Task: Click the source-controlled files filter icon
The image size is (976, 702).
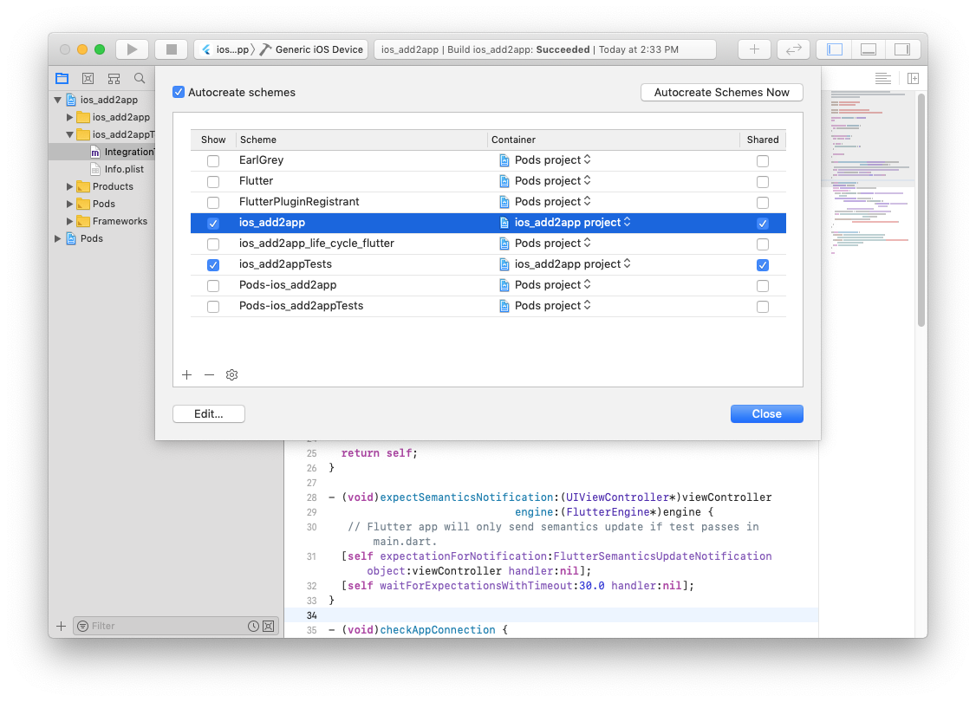Action: (269, 626)
